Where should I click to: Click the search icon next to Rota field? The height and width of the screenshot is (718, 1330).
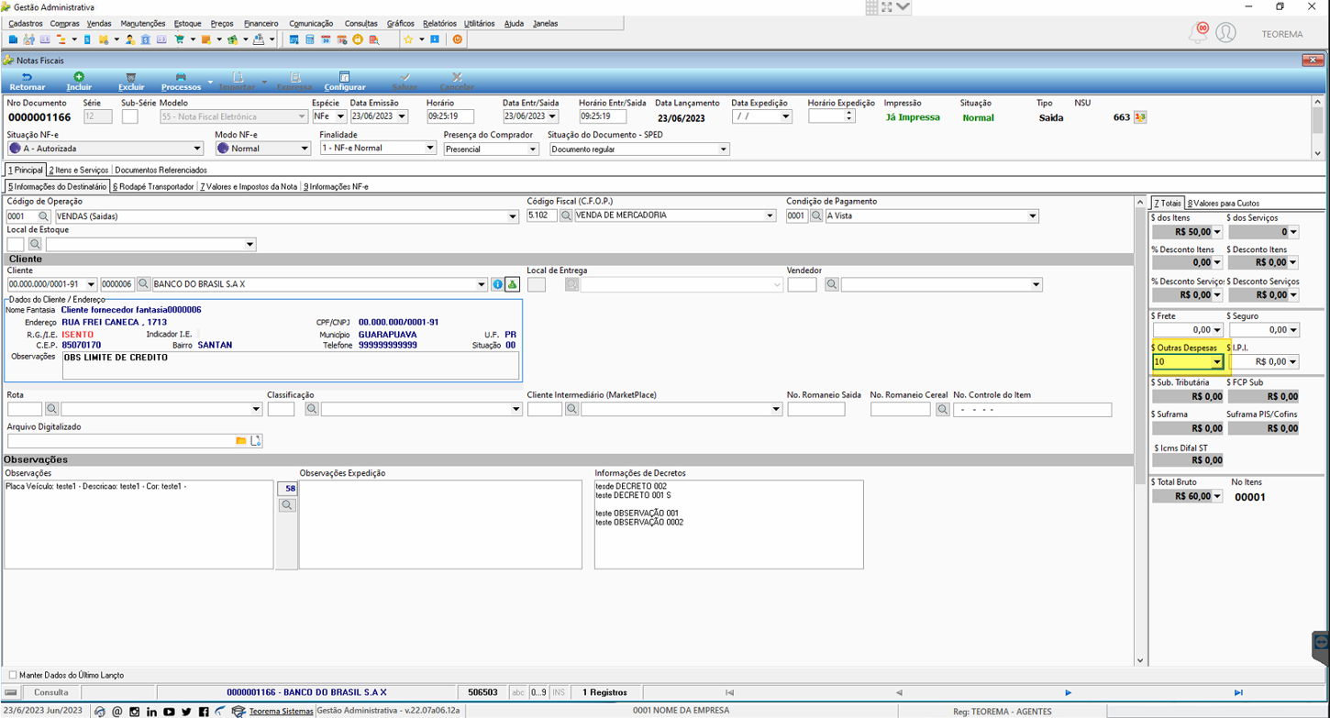52,409
